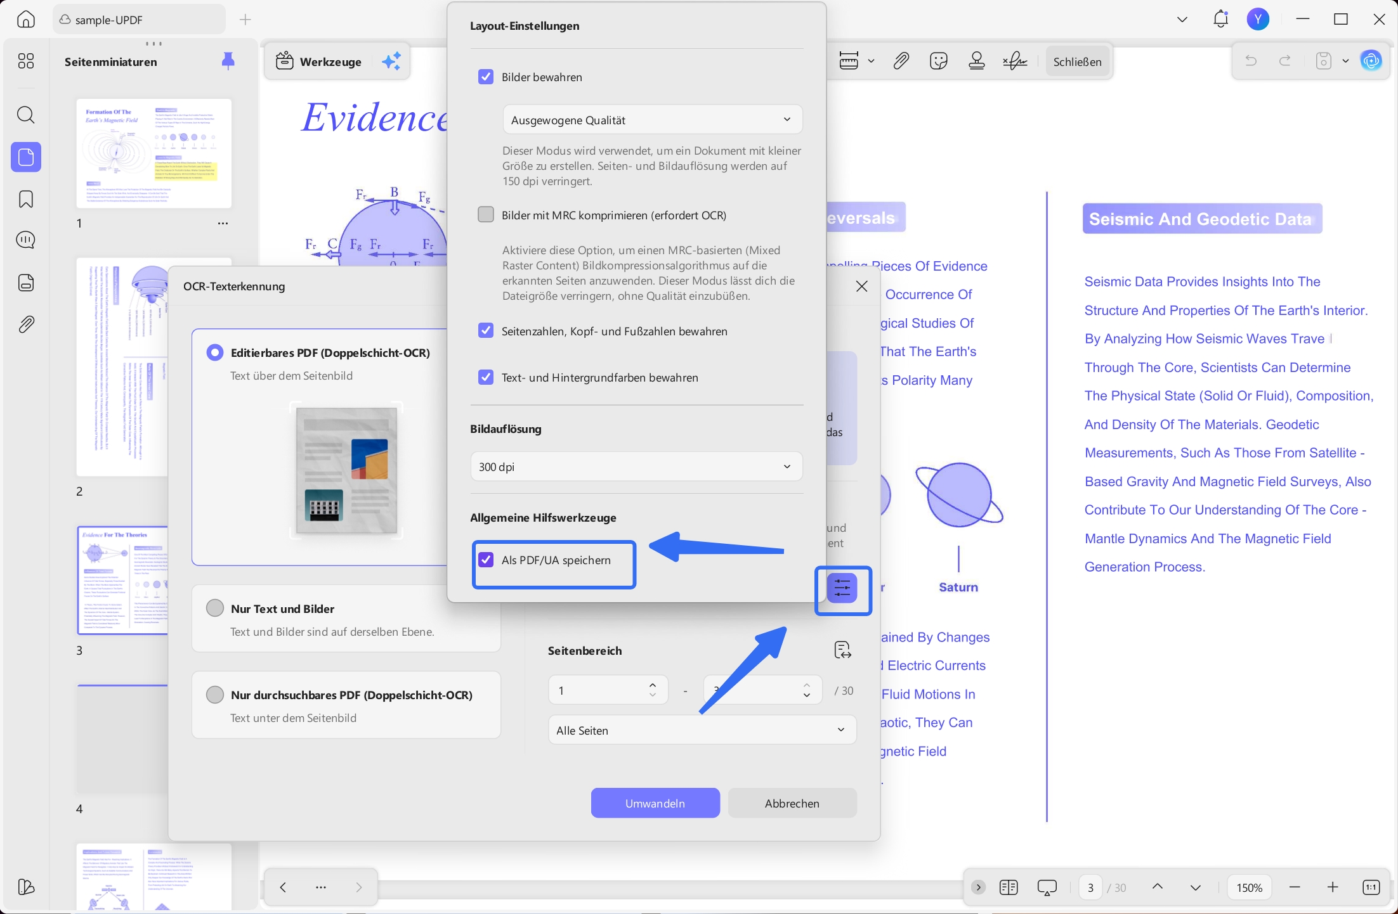The image size is (1398, 914).
Task: Go back with the bottom left arrow
Action: (283, 887)
